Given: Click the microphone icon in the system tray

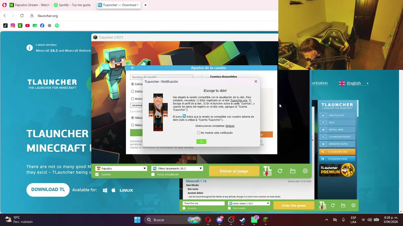Looking at the screenshot, I should coord(343,220).
